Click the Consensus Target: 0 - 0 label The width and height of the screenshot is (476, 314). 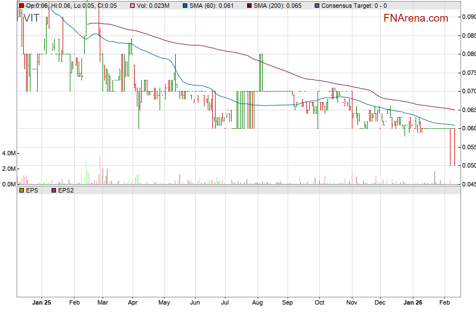pos(354,6)
